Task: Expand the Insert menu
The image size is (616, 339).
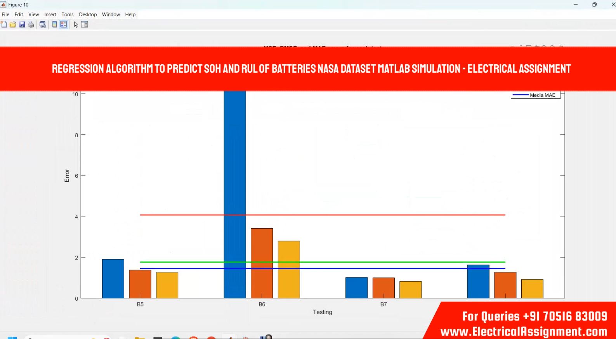Action: tap(50, 14)
